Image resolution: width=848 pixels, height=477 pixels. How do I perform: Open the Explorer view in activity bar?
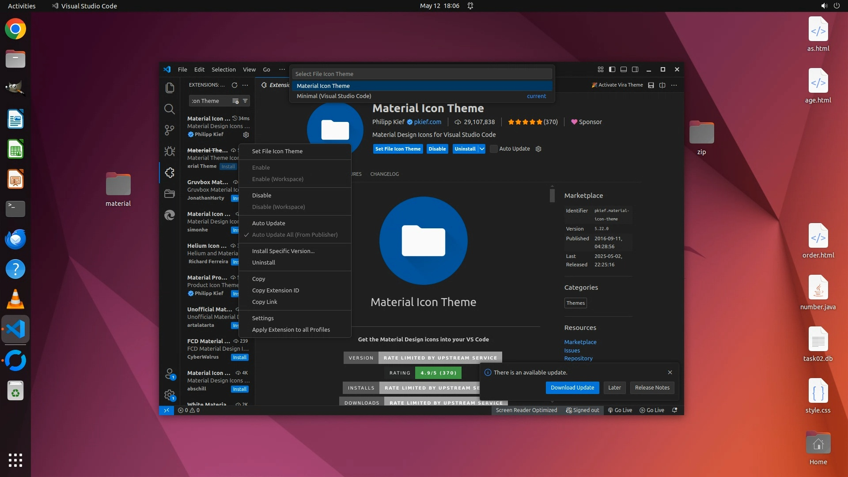(x=170, y=88)
